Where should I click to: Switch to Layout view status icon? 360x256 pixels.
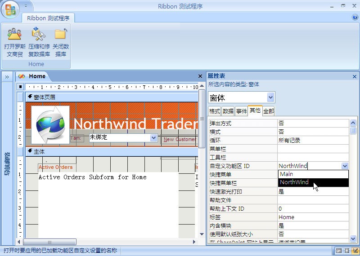347,251
